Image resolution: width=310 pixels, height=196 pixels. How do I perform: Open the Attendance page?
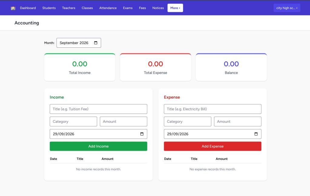tap(108, 8)
